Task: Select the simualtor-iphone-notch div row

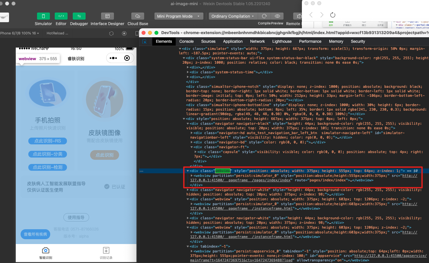Action: click(x=305, y=93)
